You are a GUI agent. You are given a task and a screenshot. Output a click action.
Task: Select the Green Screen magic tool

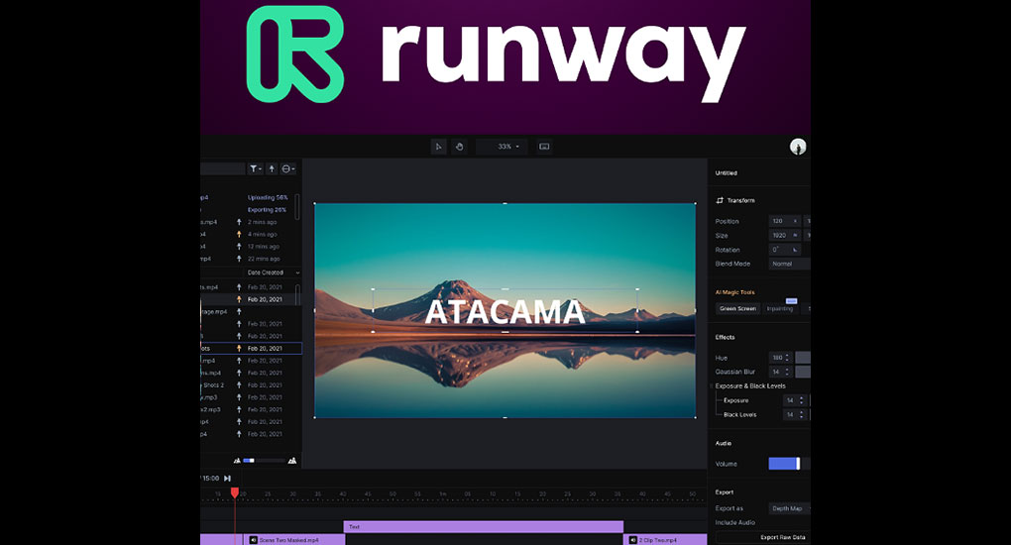point(736,308)
